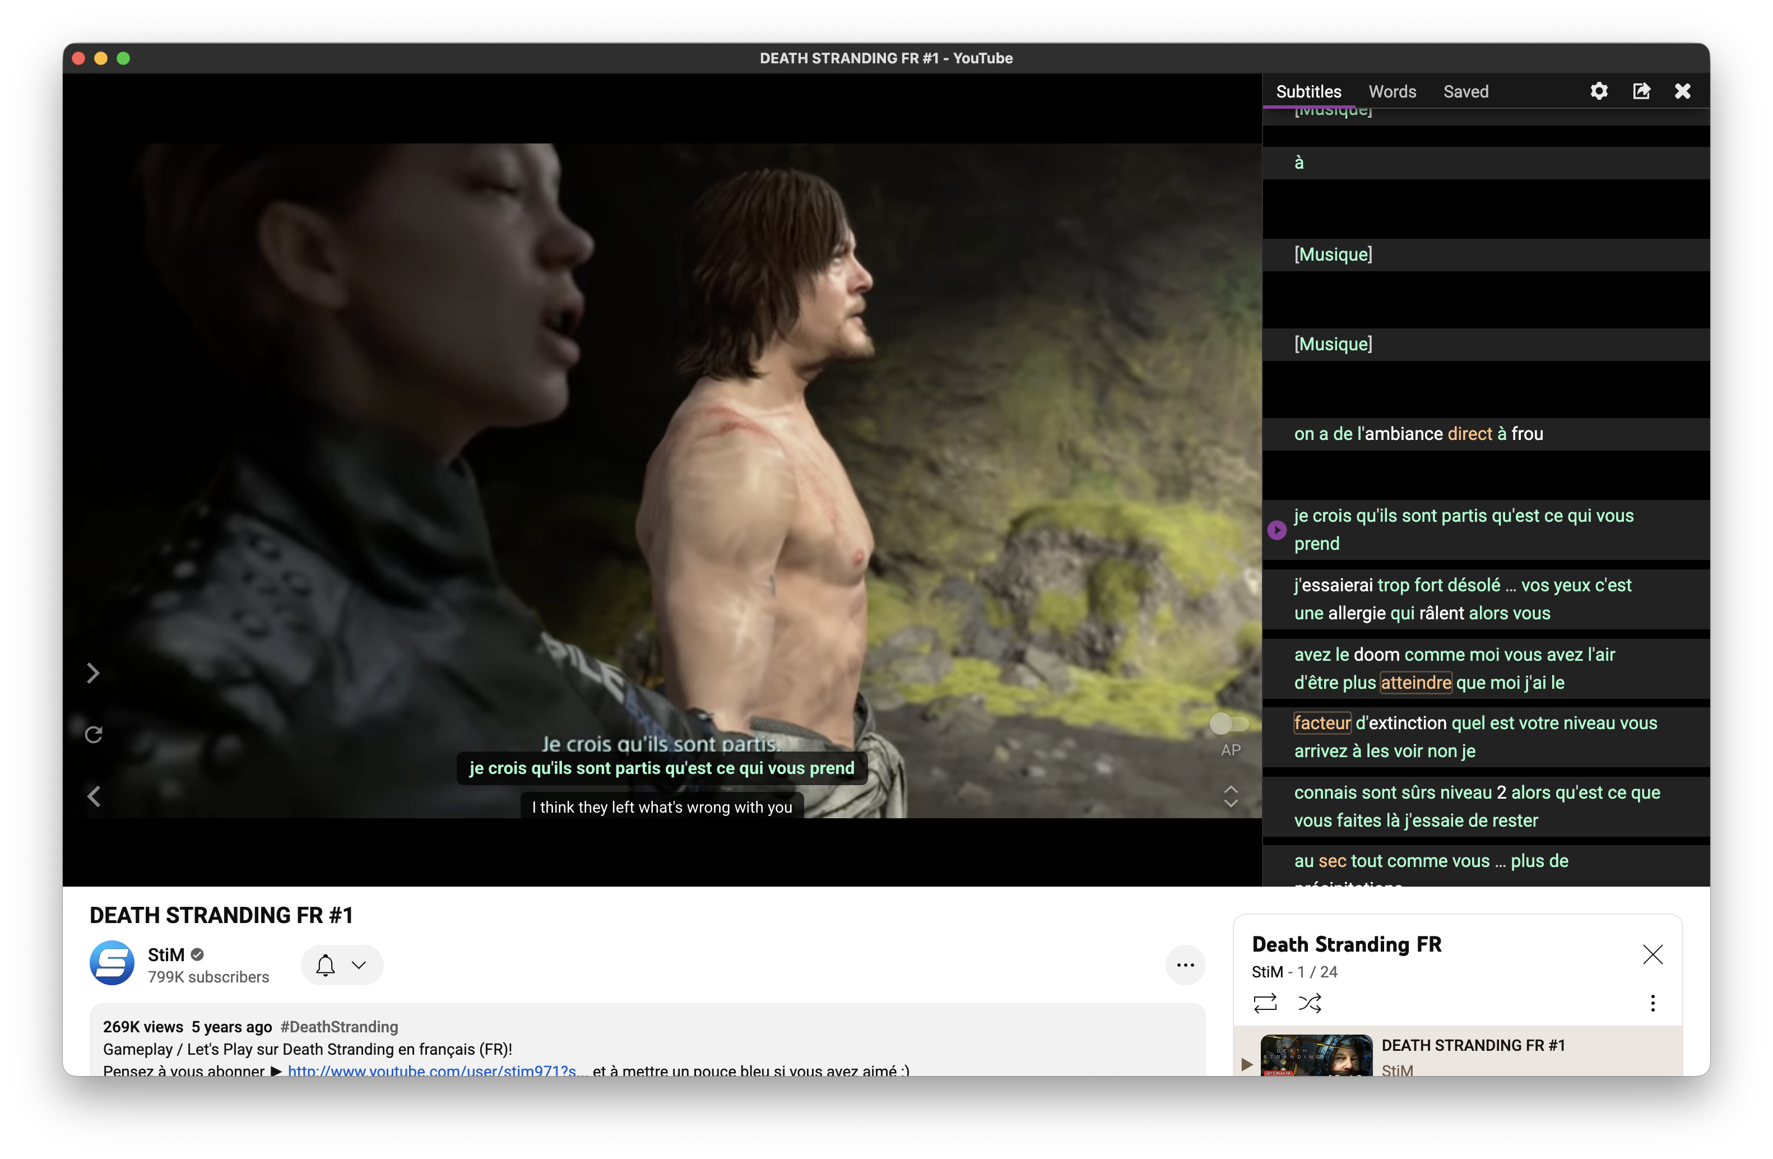The height and width of the screenshot is (1159, 1773).
Task: Select subtitle line starting 'connais sont sûrs niveau 2'
Action: click(x=1486, y=806)
